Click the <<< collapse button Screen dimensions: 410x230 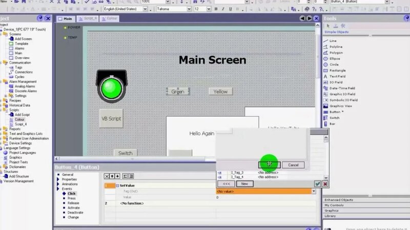tap(226, 184)
